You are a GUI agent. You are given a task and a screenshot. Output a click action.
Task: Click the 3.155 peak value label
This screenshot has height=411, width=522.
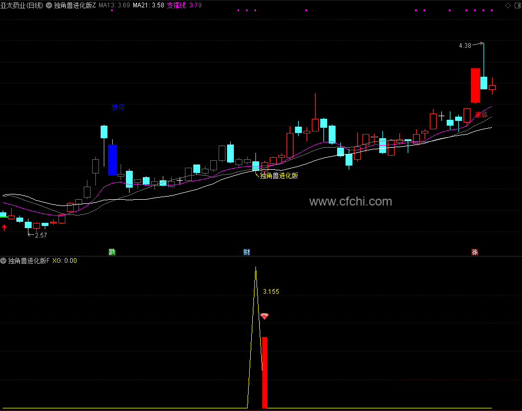[271, 292]
